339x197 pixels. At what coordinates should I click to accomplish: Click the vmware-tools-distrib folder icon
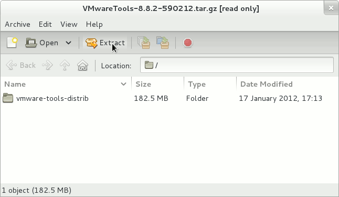tap(8, 98)
